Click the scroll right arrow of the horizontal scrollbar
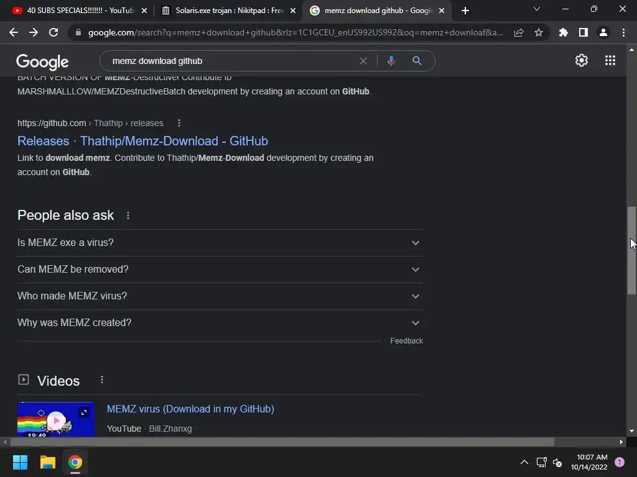Screen dimensions: 637x477 click(x=621, y=442)
